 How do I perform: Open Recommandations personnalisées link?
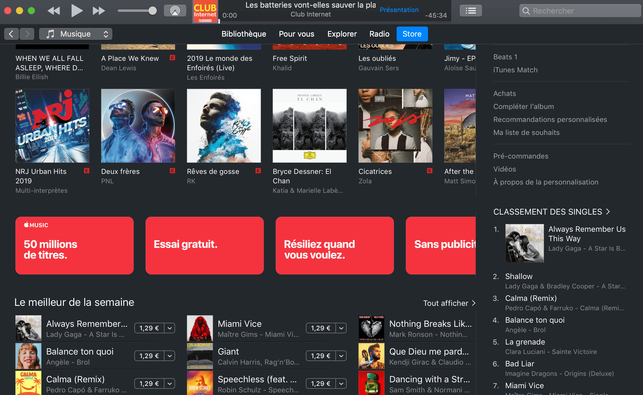550,120
